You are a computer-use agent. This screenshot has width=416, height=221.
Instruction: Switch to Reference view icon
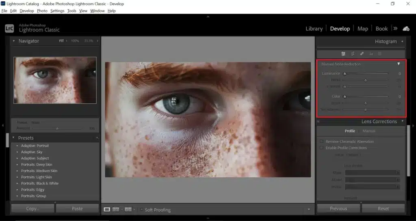116,209
